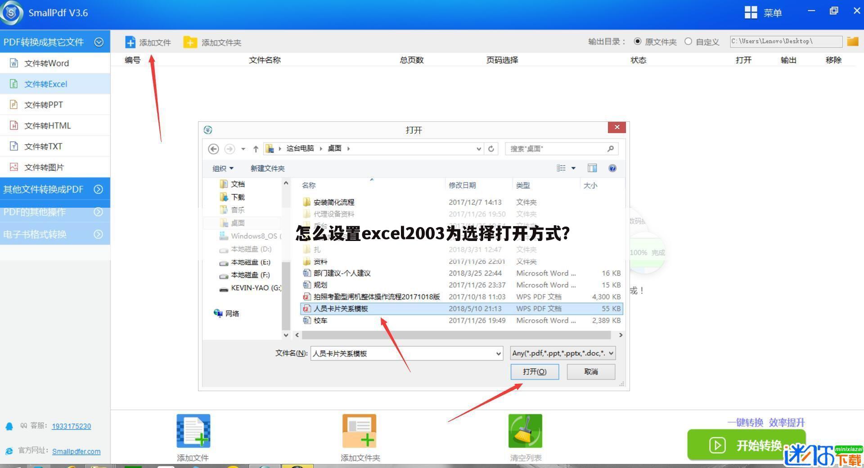This screenshot has height=468, width=864.
Task: Open recent locations dropdown in dialog
Action: pyautogui.click(x=243, y=149)
